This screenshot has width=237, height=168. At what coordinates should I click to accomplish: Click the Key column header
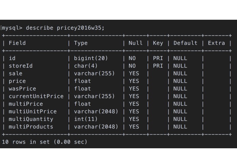pos(158,43)
